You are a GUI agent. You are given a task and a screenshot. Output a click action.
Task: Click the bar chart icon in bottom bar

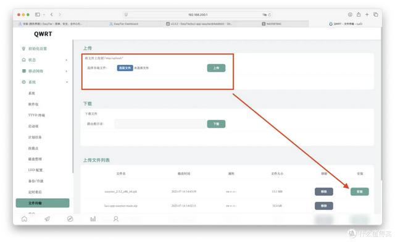(x=93, y=219)
